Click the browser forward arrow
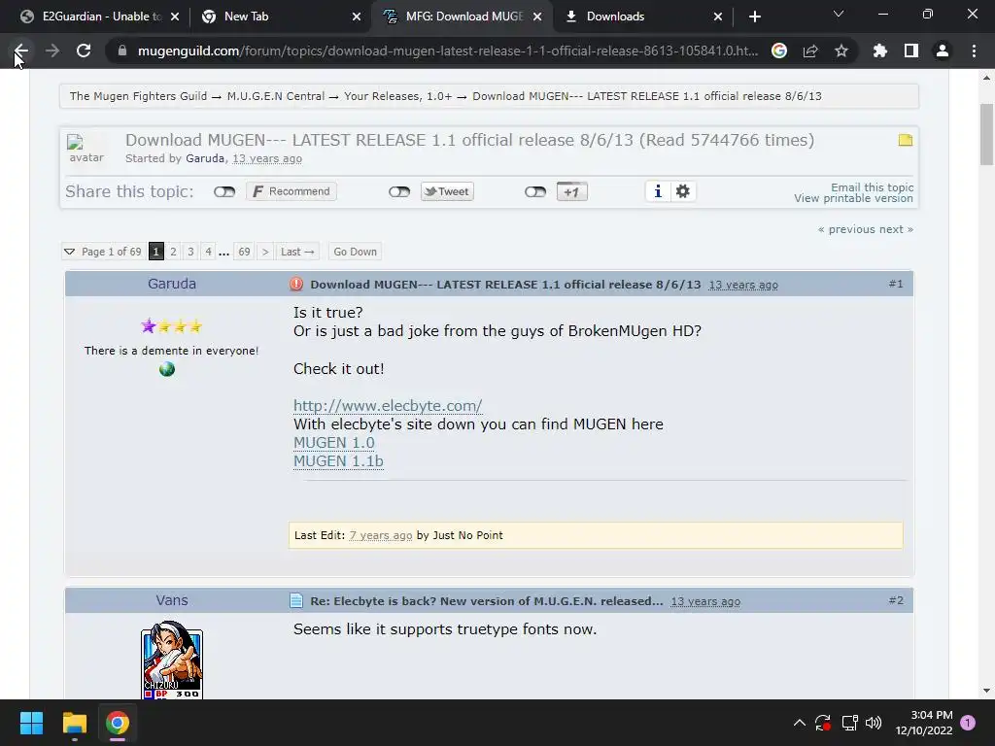Screen dimensions: 995x746 pyautogui.click(x=52, y=51)
